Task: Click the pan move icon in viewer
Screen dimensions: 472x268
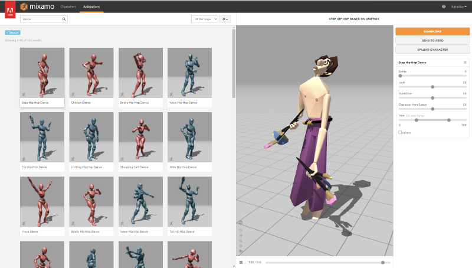Action: [x=241, y=236]
